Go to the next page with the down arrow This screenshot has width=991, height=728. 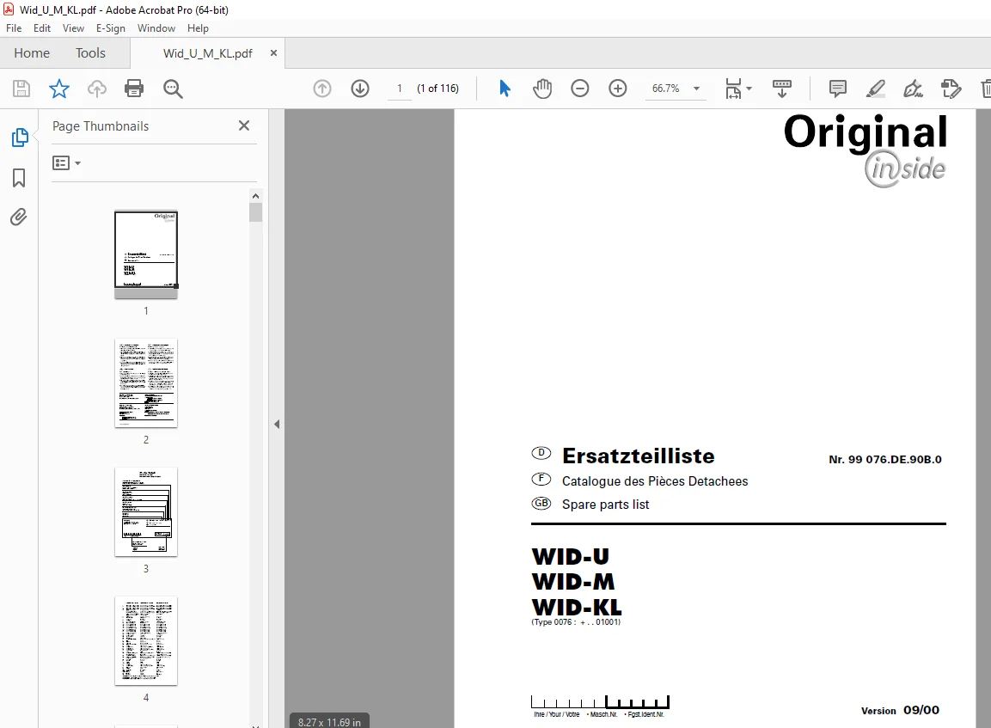point(360,89)
